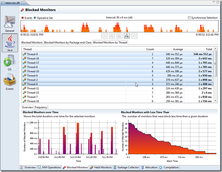The width and height of the screenshot is (222, 172).
Task: Open the Events tab group icon
Action: click(x=9, y=80)
